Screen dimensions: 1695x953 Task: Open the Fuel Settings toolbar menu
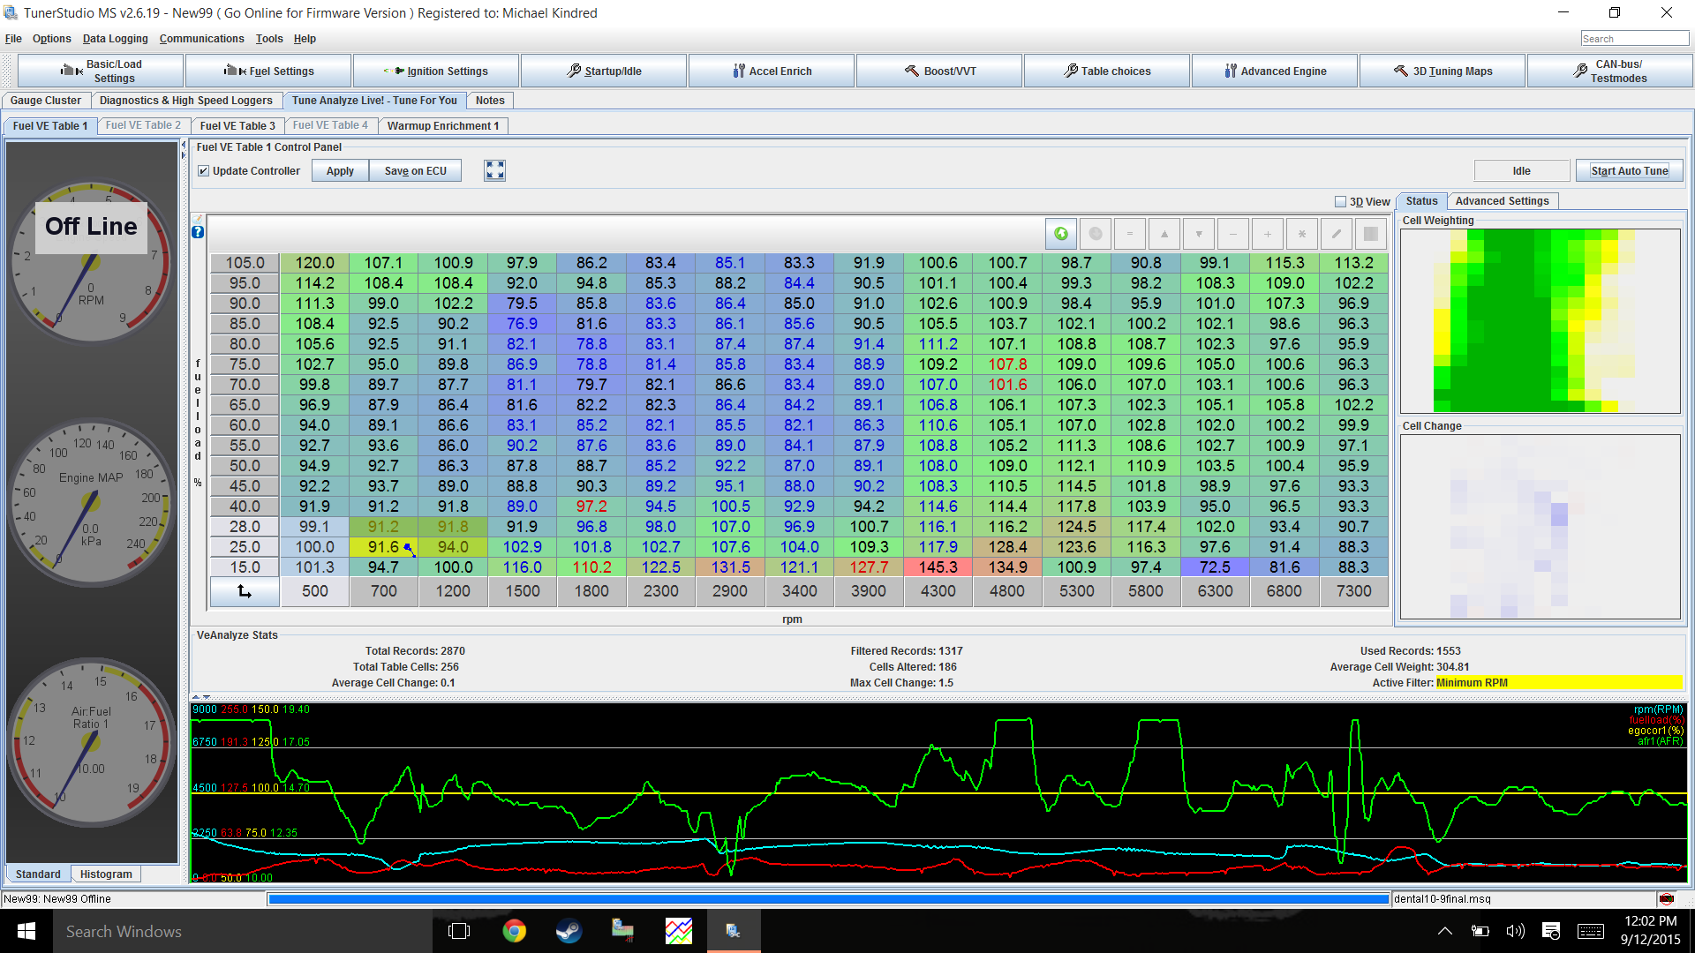coord(268,71)
